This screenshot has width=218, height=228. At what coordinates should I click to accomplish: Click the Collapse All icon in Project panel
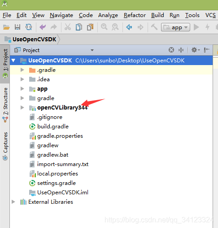181,50
